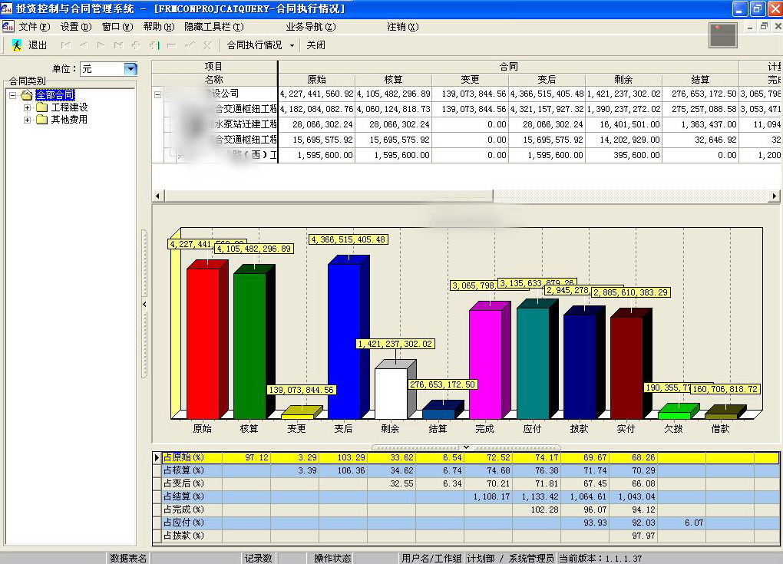The image size is (783, 564).
Task: Click the 退出 exit running-man icon
Action: tap(17, 45)
